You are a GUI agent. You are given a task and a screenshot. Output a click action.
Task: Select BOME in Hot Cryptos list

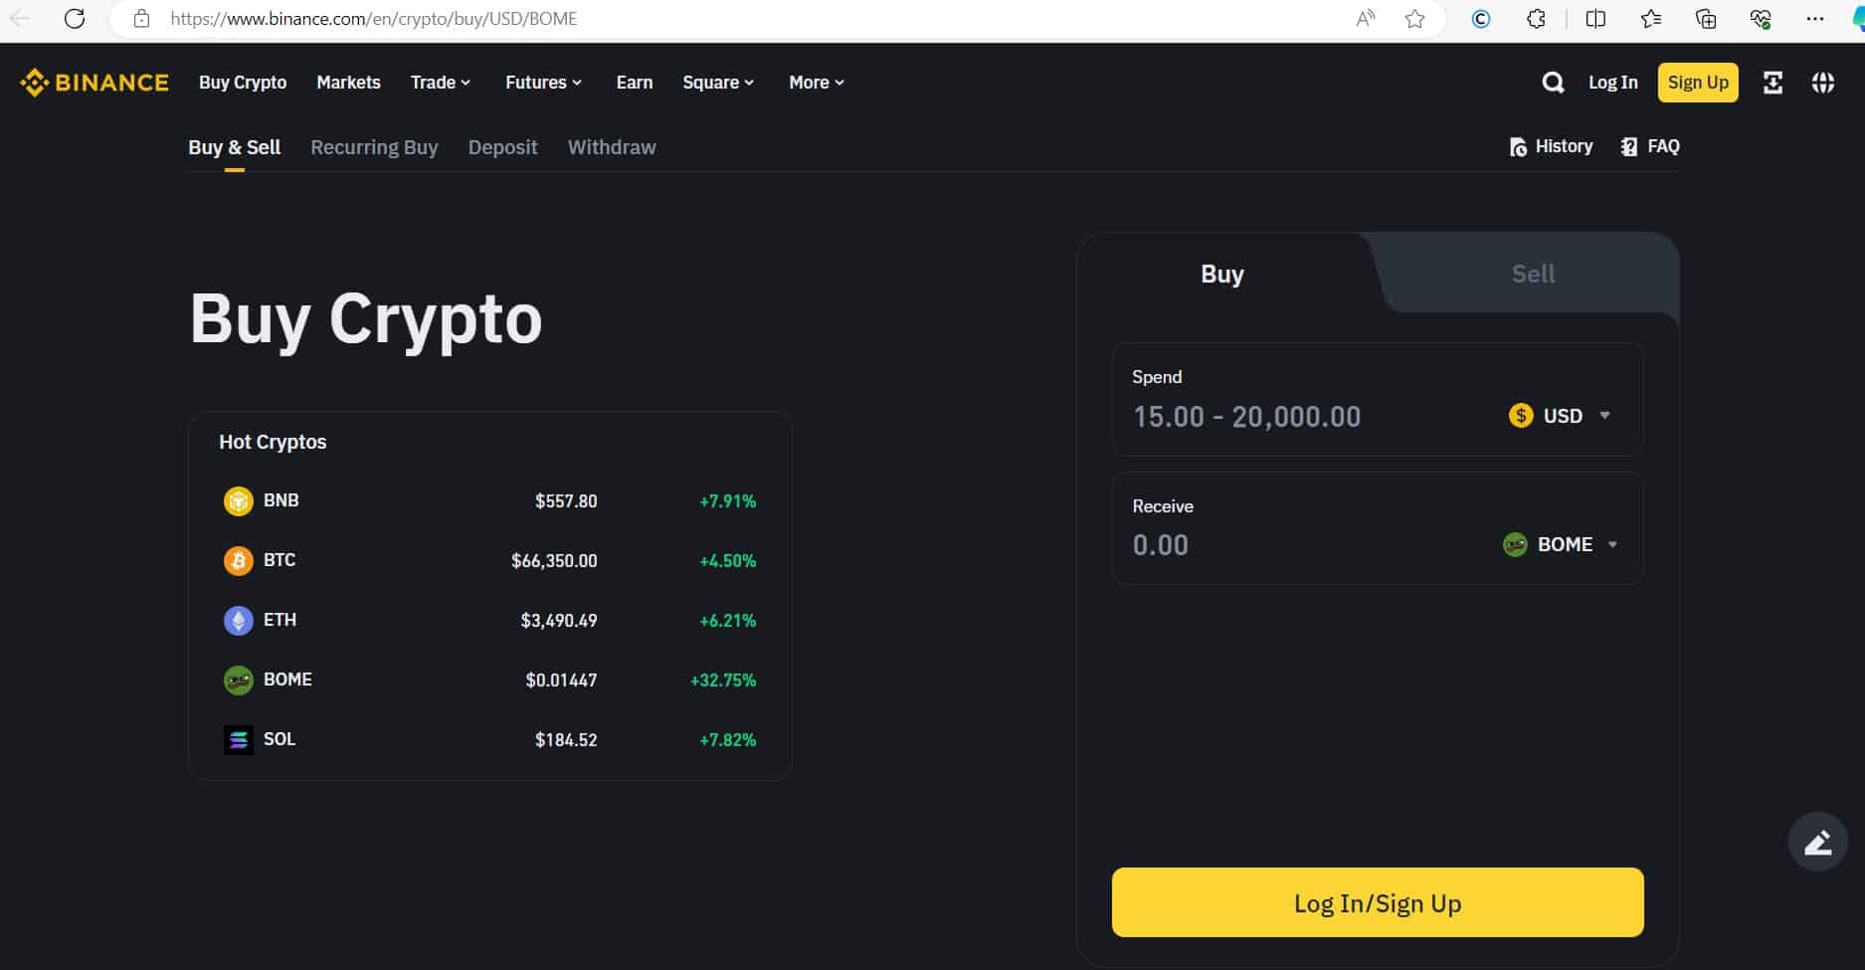pyautogui.click(x=489, y=680)
